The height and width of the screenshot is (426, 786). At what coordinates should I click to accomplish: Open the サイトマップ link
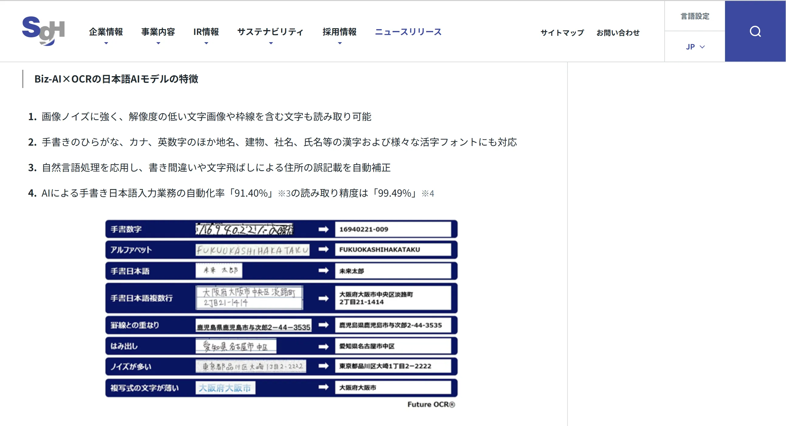(562, 33)
